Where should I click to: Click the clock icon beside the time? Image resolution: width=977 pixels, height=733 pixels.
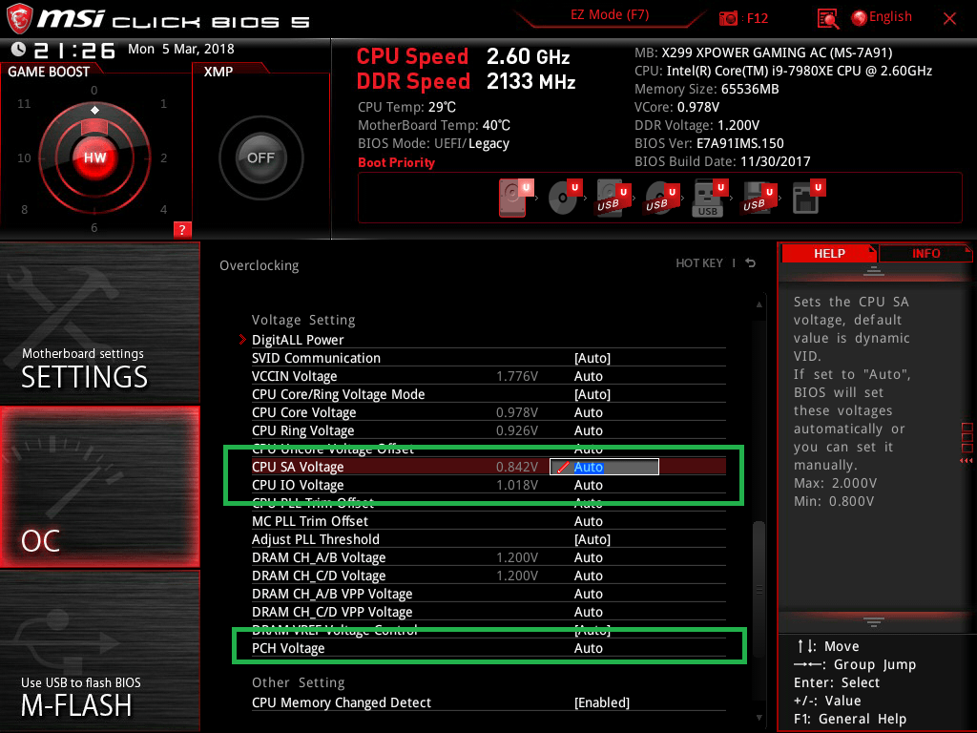(x=18, y=50)
